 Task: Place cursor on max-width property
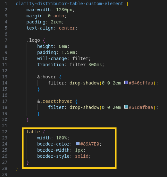(38, 10)
